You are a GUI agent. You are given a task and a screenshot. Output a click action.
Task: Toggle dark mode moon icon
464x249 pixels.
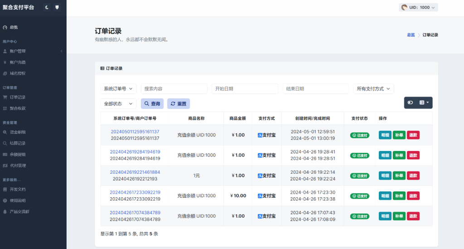click(x=47, y=7)
